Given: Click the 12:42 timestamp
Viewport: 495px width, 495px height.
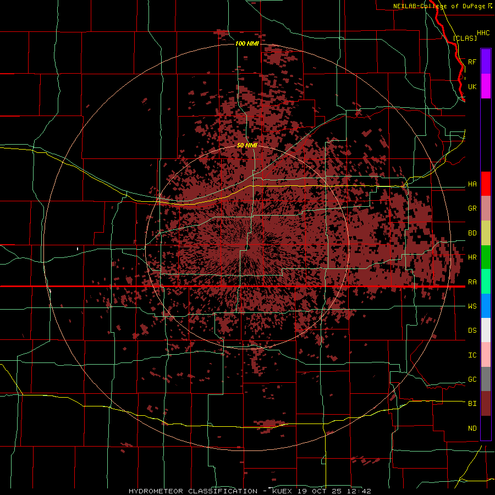Looking at the screenshot, I should coord(360,491).
